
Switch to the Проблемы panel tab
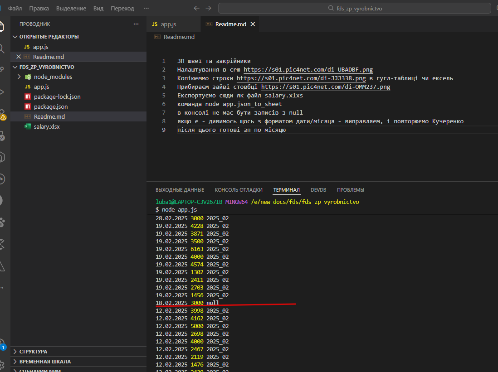(350, 190)
